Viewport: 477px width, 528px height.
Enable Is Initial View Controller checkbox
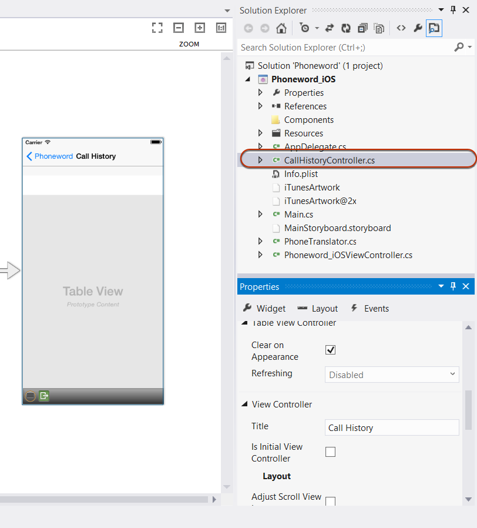pos(331,452)
